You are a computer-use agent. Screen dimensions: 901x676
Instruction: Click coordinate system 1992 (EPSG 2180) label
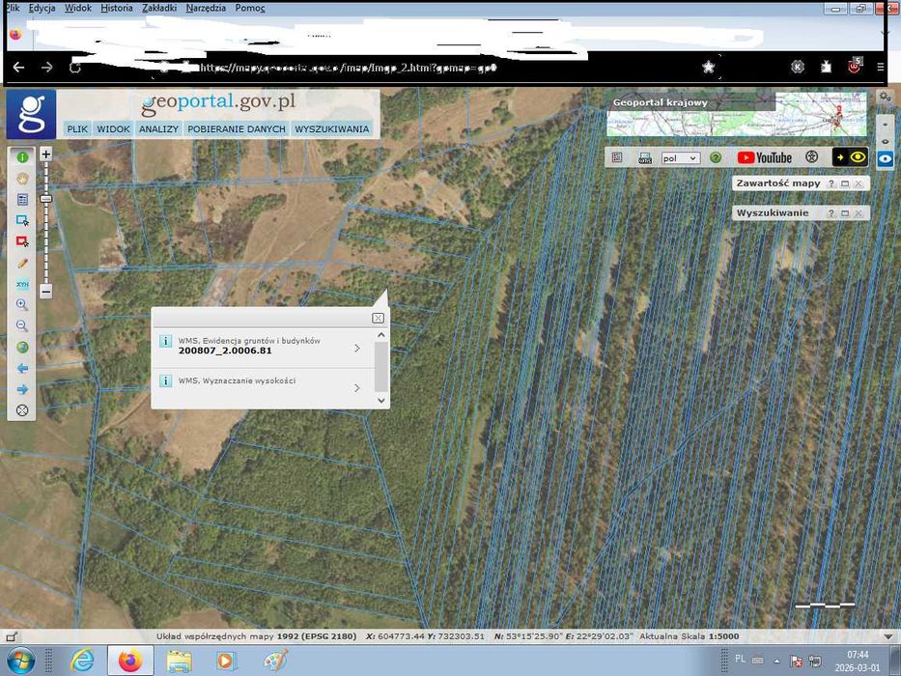pos(317,636)
